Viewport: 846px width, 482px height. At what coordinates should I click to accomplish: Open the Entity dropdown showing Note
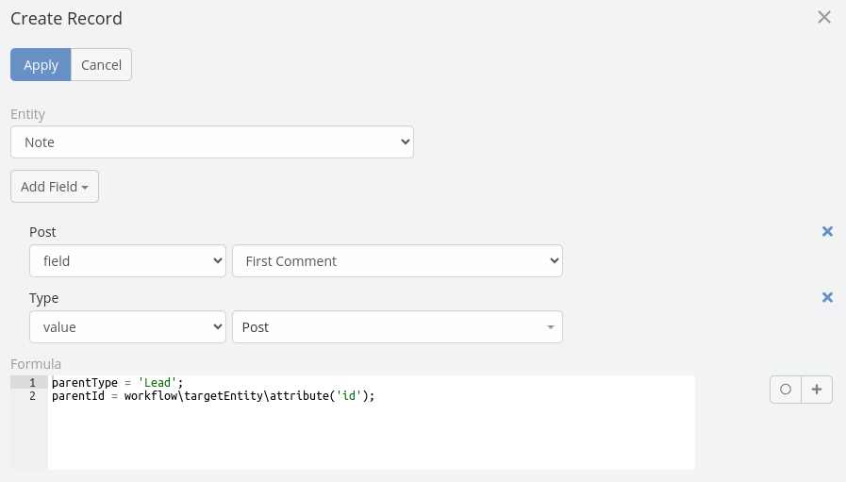click(x=212, y=142)
